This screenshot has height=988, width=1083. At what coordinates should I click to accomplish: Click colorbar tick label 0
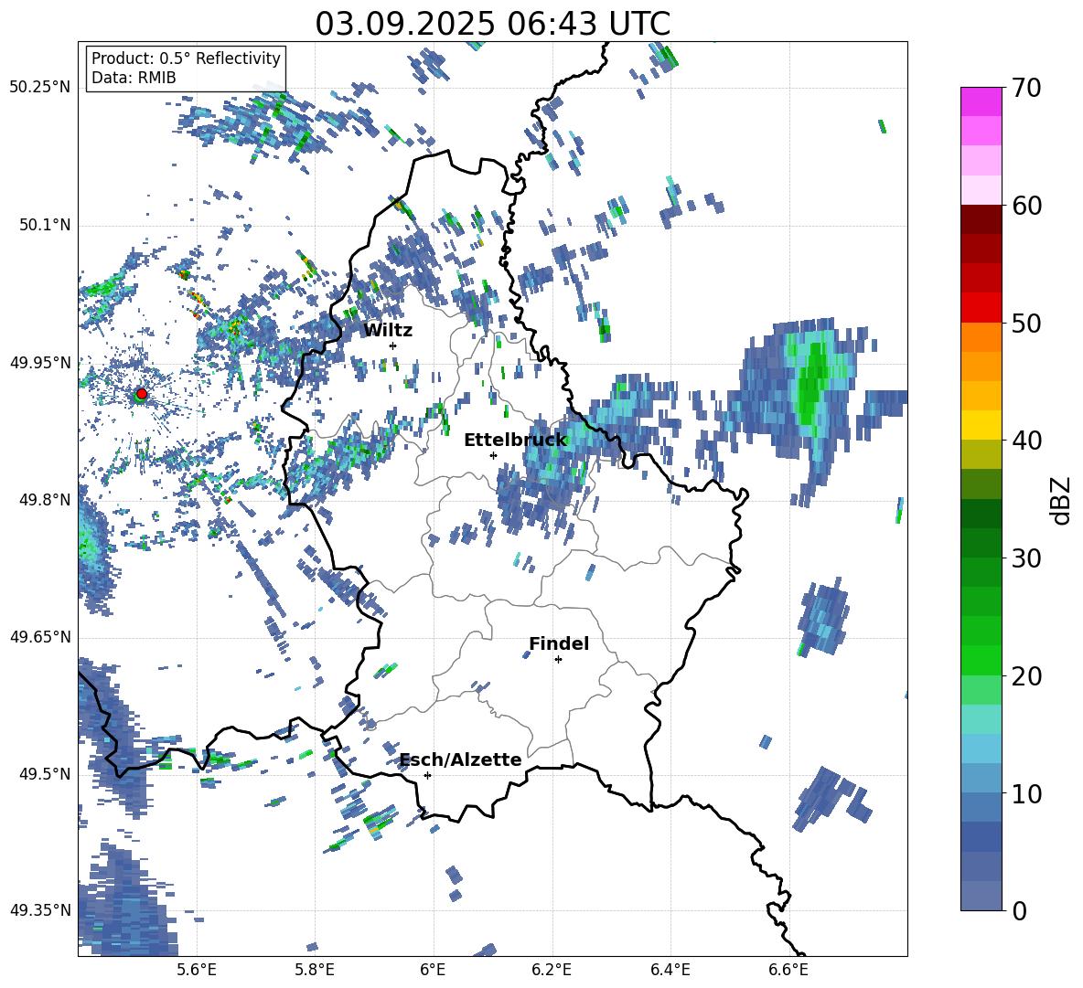1018,910
